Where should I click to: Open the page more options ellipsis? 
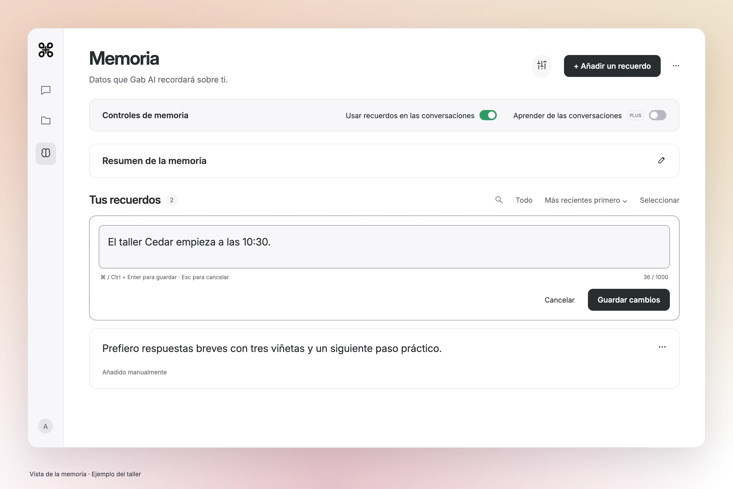(x=676, y=66)
